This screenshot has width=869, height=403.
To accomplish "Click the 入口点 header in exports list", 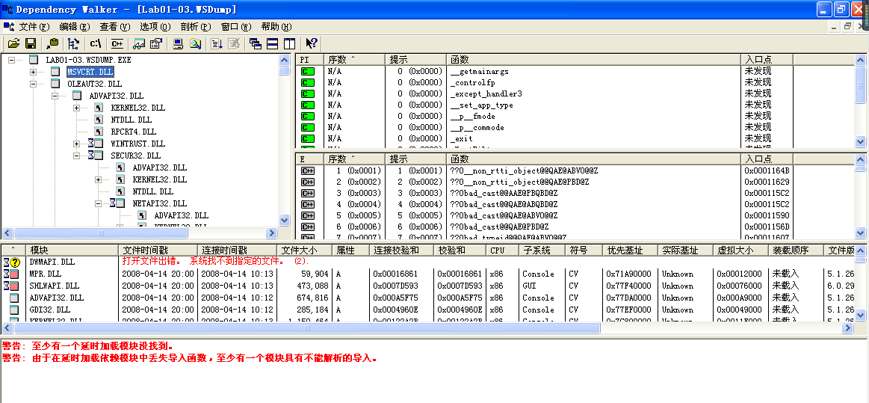I will pos(767,159).
